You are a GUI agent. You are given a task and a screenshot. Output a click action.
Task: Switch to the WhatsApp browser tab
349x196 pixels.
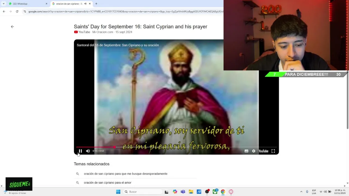point(27,4)
